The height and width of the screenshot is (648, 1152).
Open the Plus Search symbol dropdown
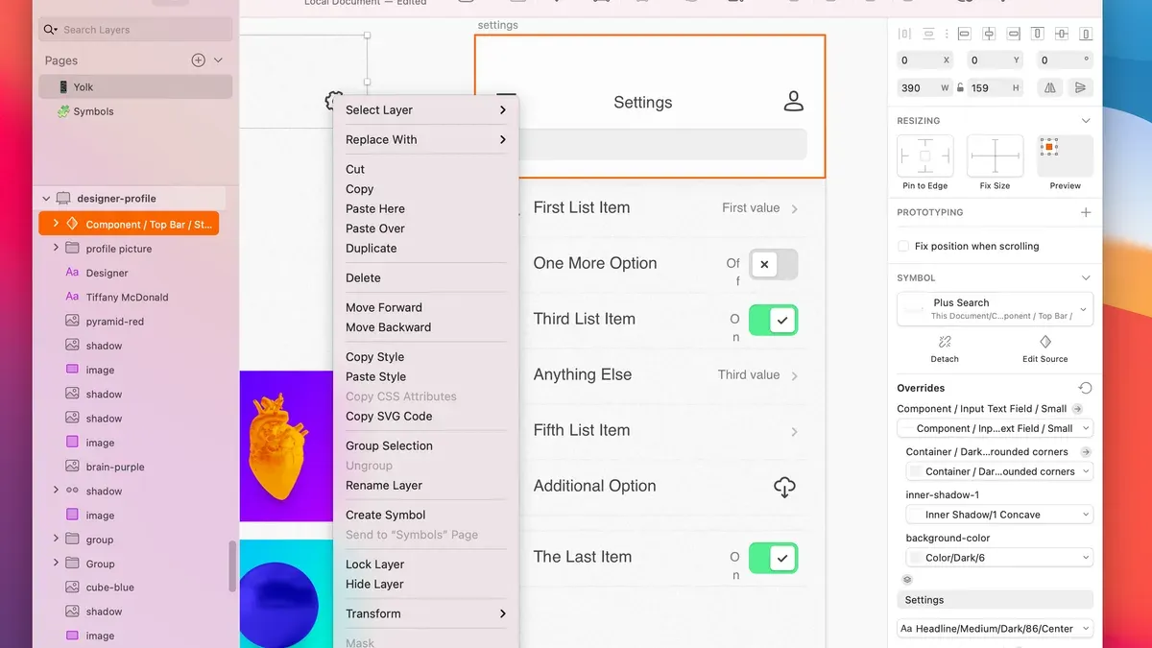tap(995, 309)
